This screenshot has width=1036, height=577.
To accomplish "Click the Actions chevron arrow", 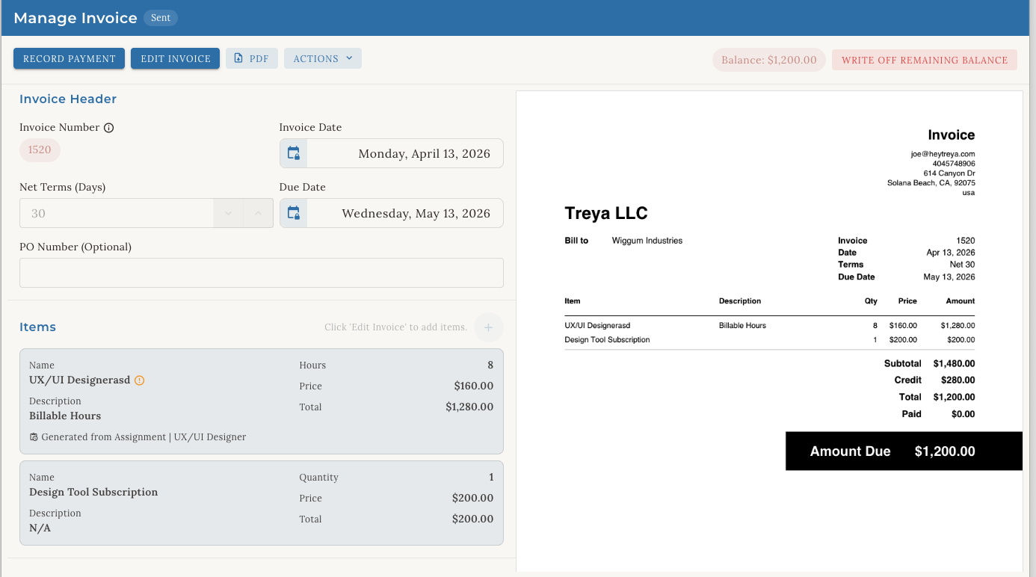I will point(349,58).
